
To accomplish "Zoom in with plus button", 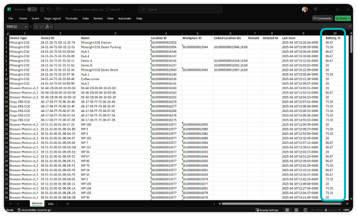I will pos(339,210).
